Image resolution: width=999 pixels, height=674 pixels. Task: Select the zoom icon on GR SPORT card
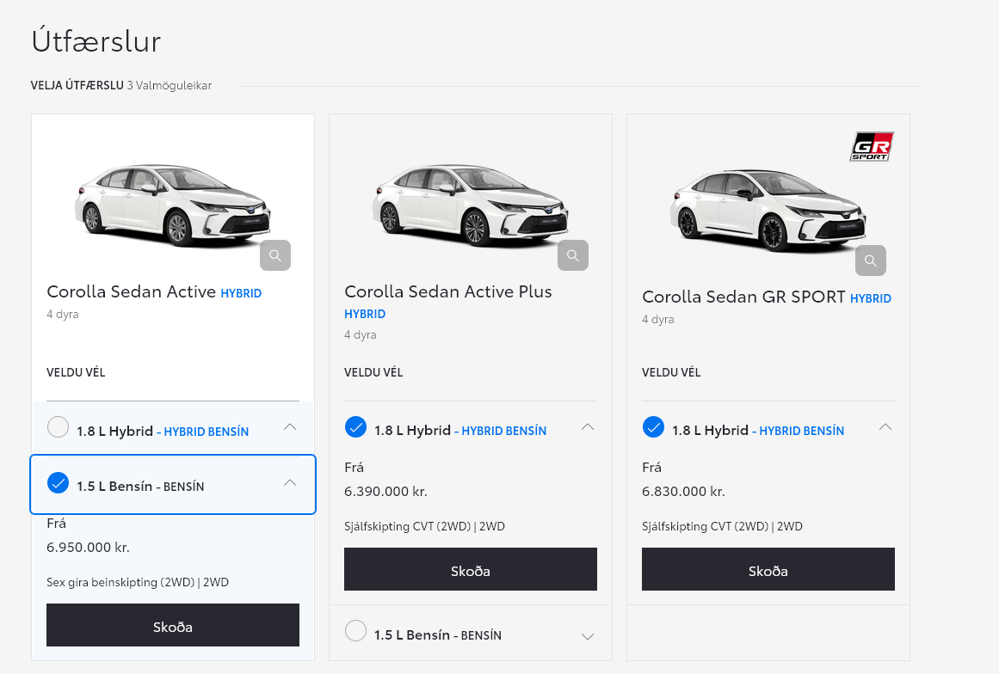(870, 260)
